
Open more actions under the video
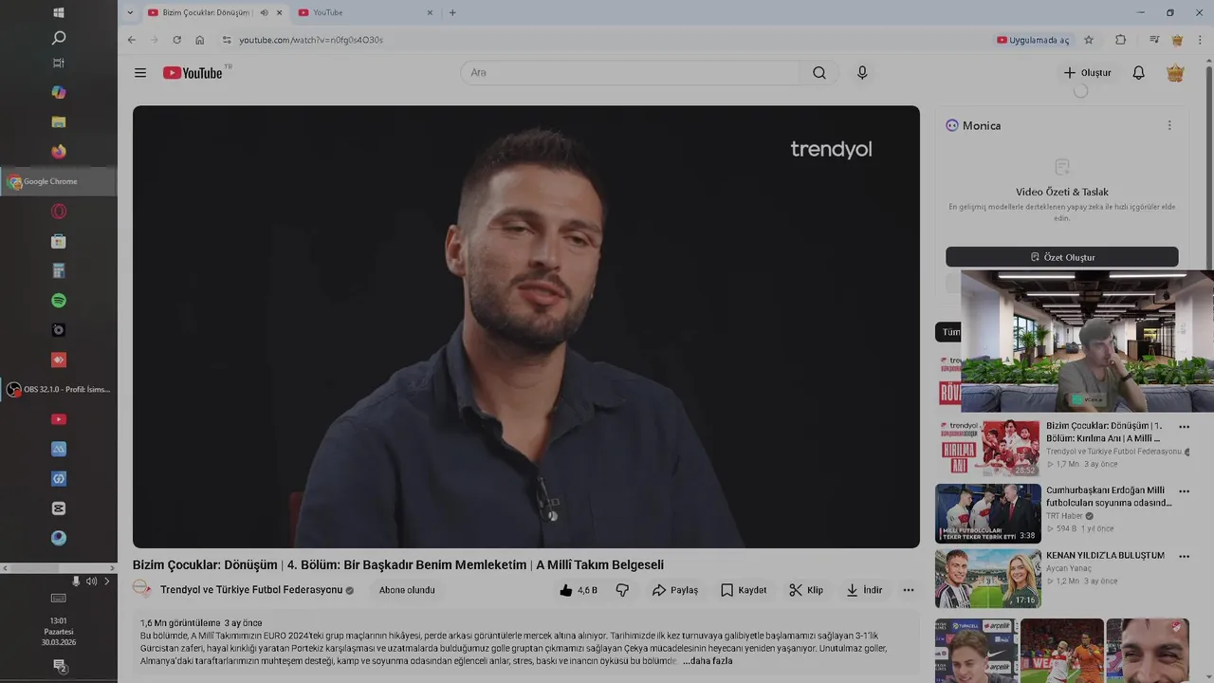click(x=909, y=590)
